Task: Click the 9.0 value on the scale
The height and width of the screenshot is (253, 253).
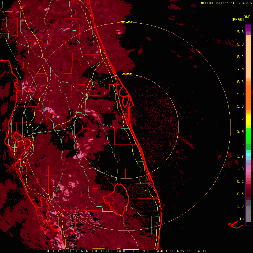Action: 240,44
